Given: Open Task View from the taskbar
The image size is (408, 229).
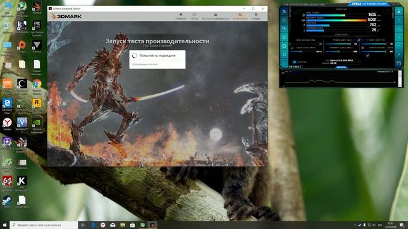Looking at the screenshot, I should click(x=82, y=225).
